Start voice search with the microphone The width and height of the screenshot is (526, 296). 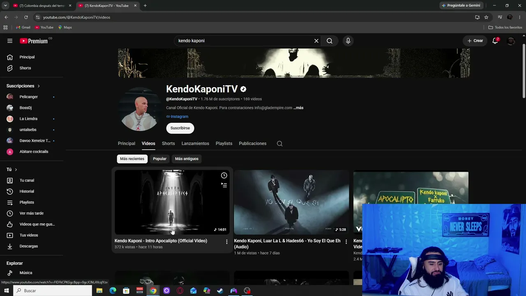(348, 41)
